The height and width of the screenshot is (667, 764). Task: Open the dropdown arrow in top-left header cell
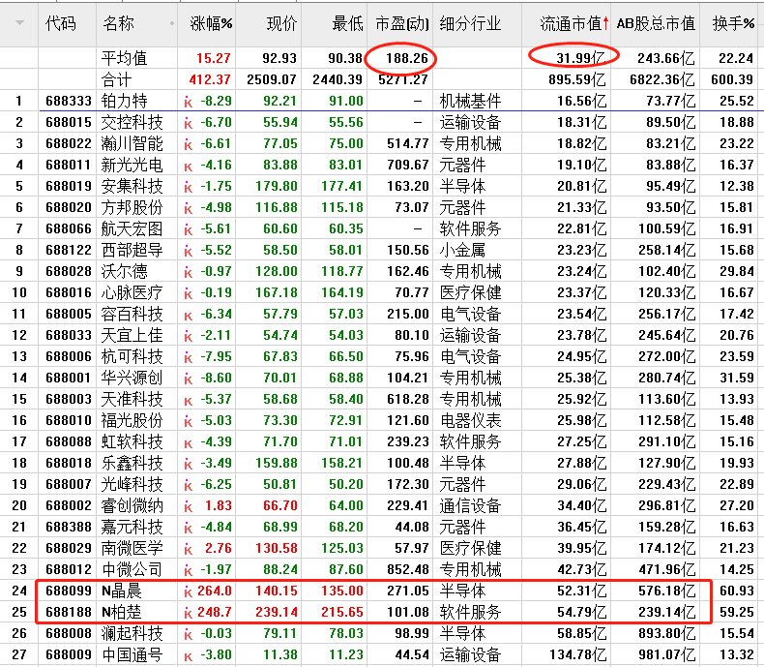click(19, 23)
